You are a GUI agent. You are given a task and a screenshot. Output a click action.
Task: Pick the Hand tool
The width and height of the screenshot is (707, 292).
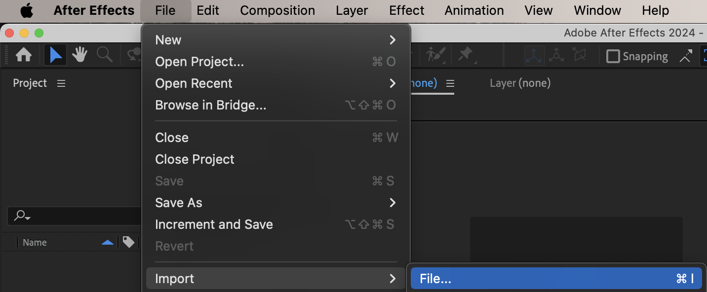[x=79, y=55]
